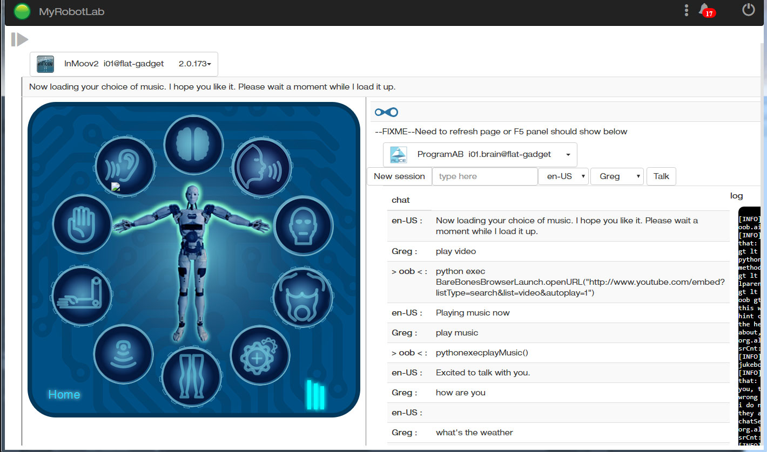
Task: Expand the ProgramAB i01.brain dropdown
Action: [x=568, y=155]
